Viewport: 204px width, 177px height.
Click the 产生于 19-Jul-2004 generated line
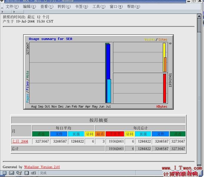(x=28, y=21)
